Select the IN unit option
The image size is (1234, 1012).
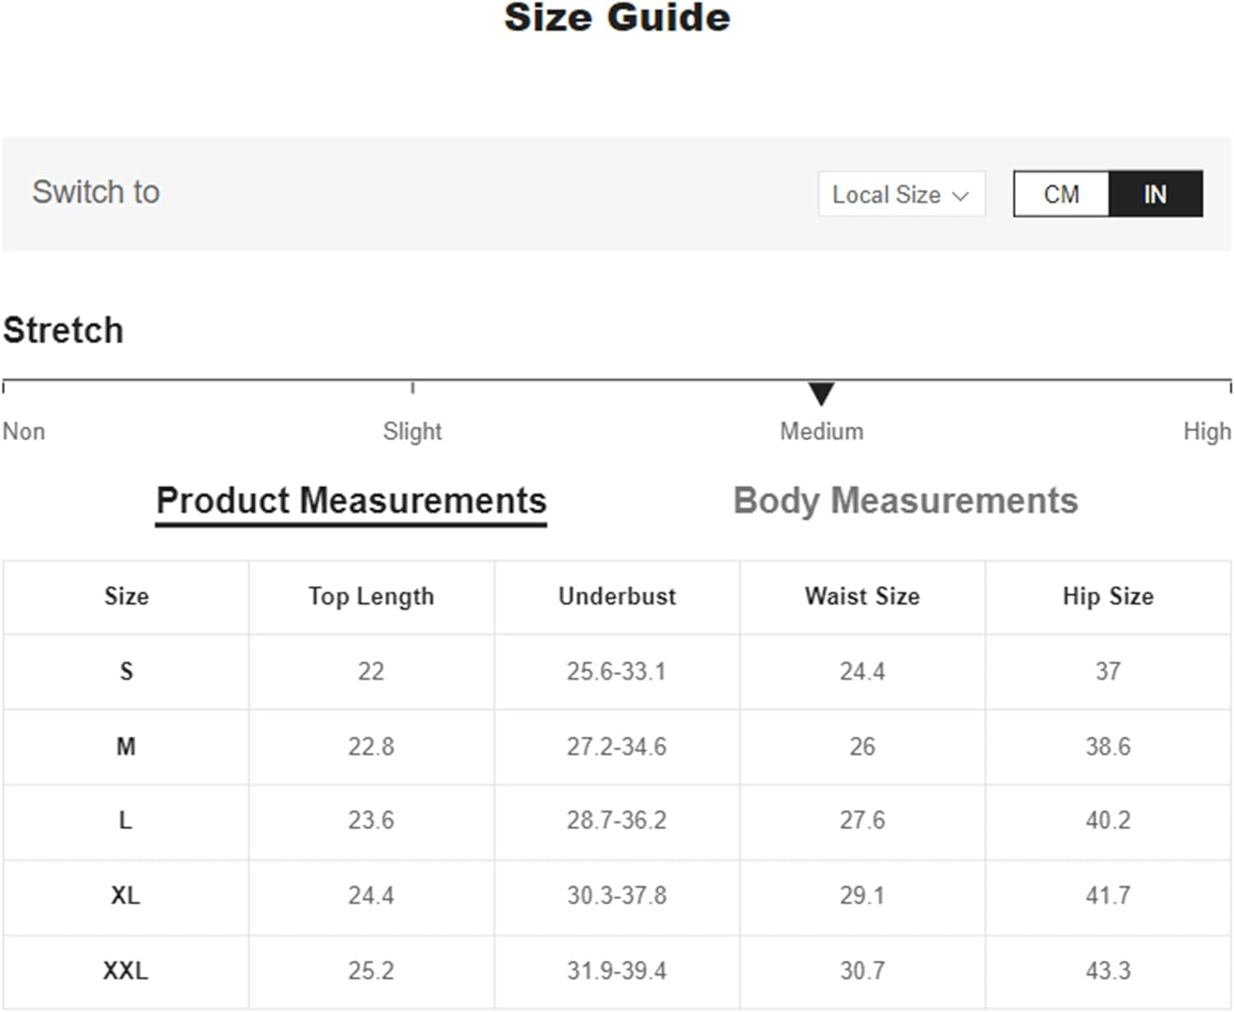(x=1155, y=194)
